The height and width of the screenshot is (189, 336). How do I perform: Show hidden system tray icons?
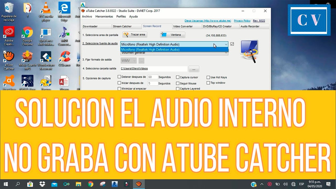coord(262,184)
